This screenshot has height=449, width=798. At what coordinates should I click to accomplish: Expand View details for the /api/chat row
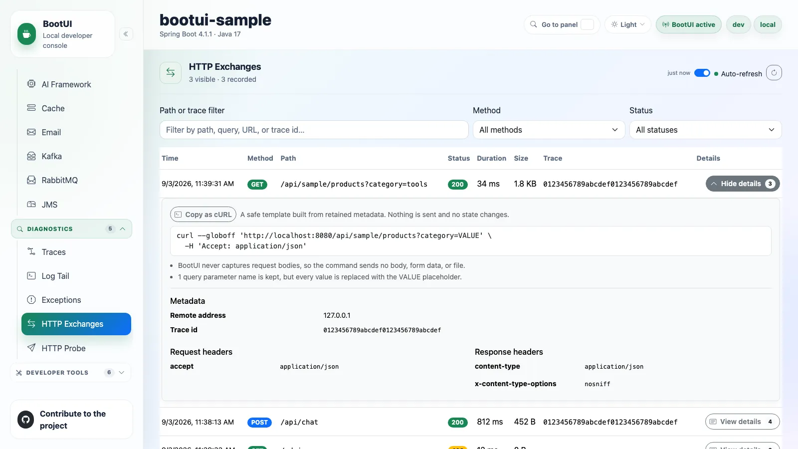click(x=743, y=422)
